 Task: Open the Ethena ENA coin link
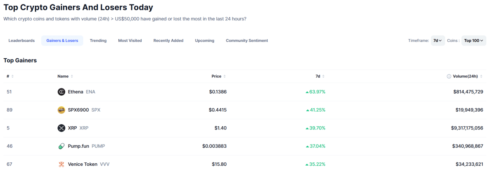[82, 92]
